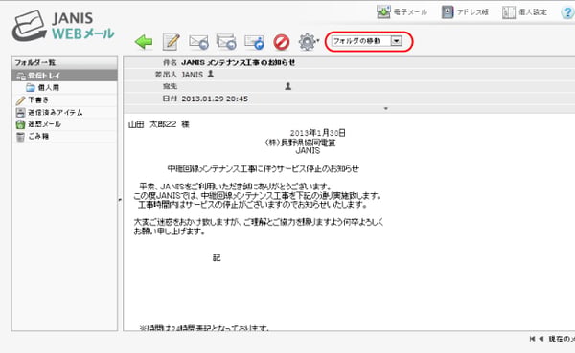
Task: Open the 個人設定 section
Action: pos(525,12)
